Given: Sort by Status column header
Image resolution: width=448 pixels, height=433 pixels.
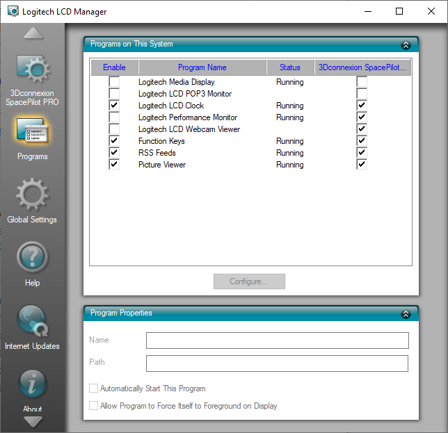Looking at the screenshot, I should point(290,67).
